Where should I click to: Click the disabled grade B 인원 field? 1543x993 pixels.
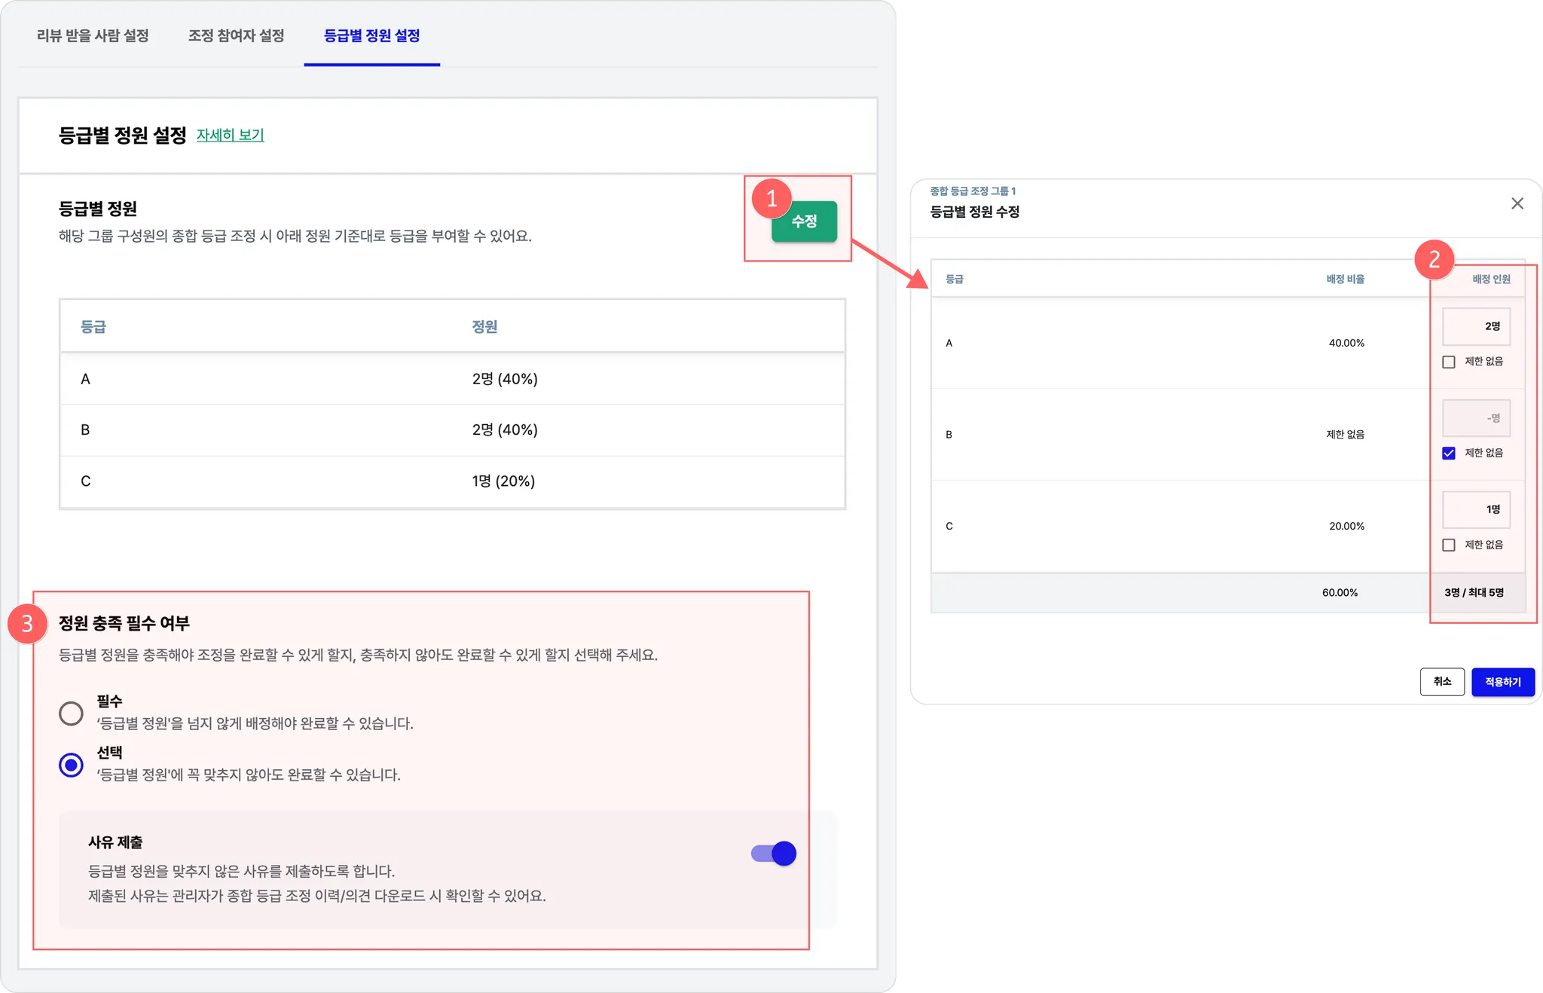(x=1476, y=418)
